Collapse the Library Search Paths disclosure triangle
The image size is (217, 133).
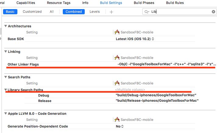click(x=6, y=90)
